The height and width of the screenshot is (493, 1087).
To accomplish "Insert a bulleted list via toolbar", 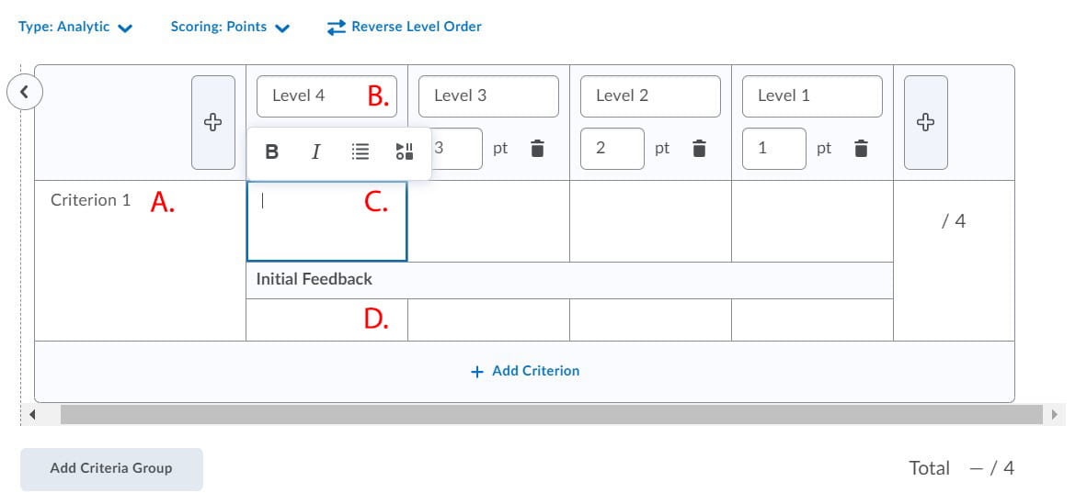I will pos(360,151).
